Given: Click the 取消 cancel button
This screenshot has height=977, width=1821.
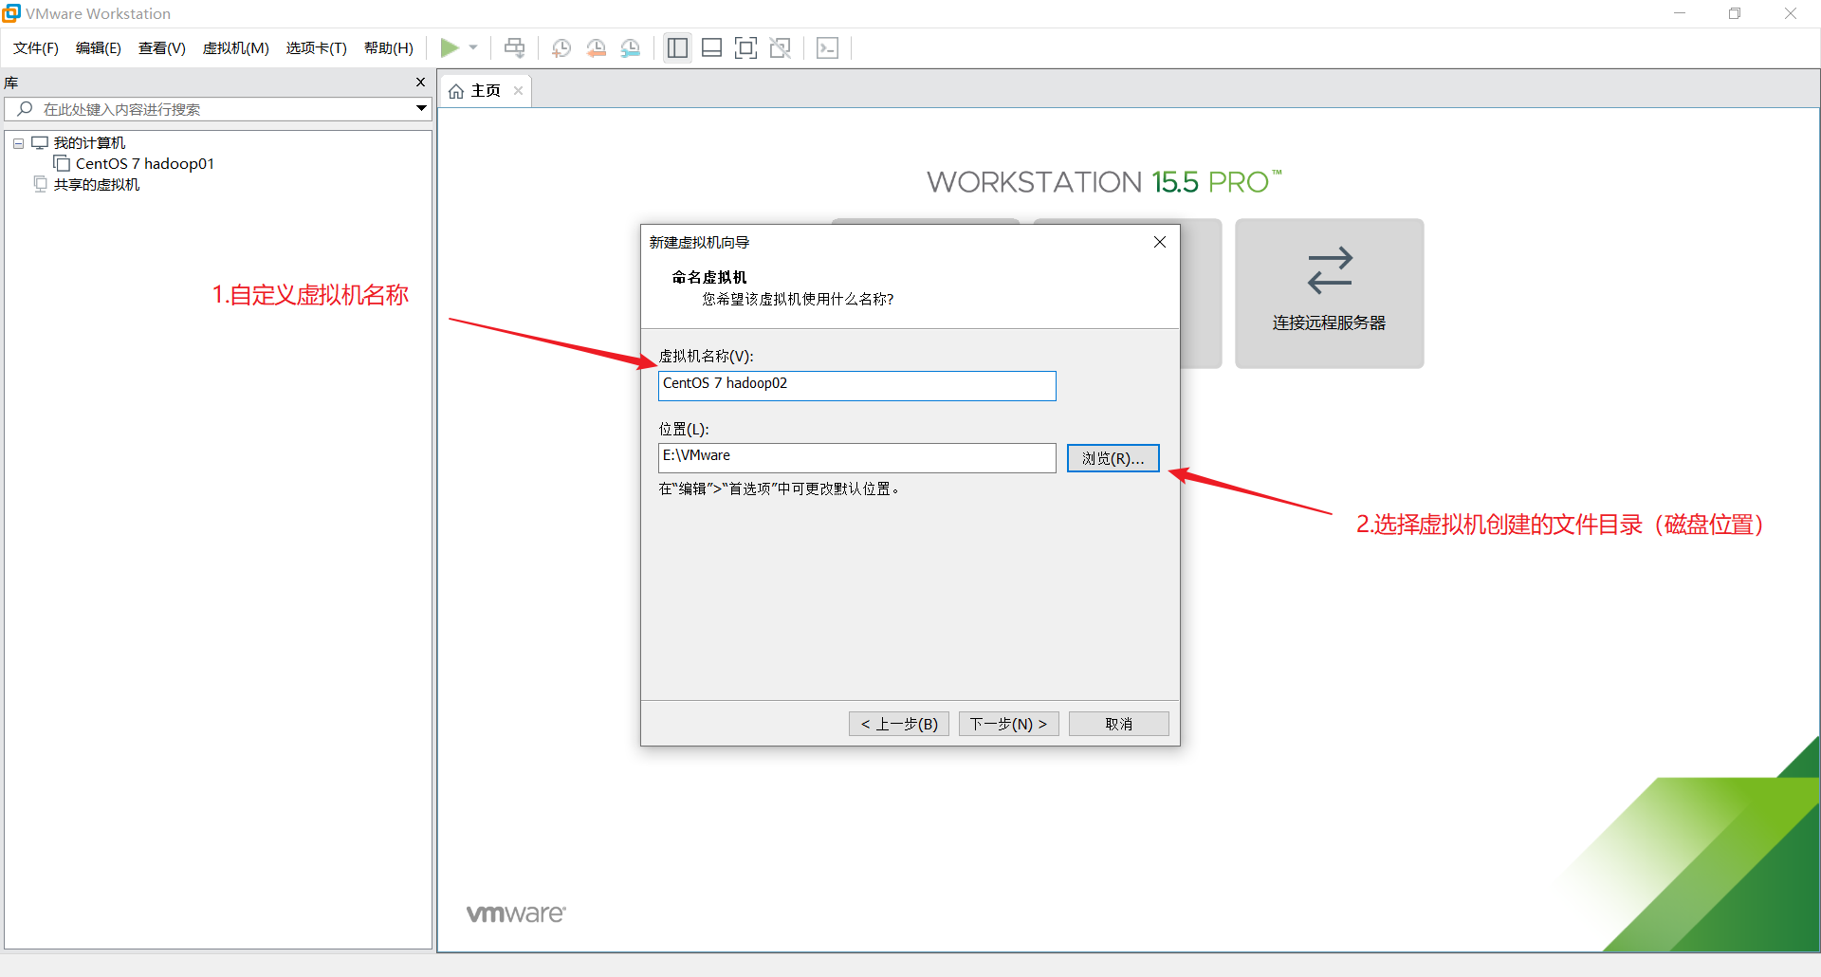Looking at the screenshot, I should [1118, 724].
